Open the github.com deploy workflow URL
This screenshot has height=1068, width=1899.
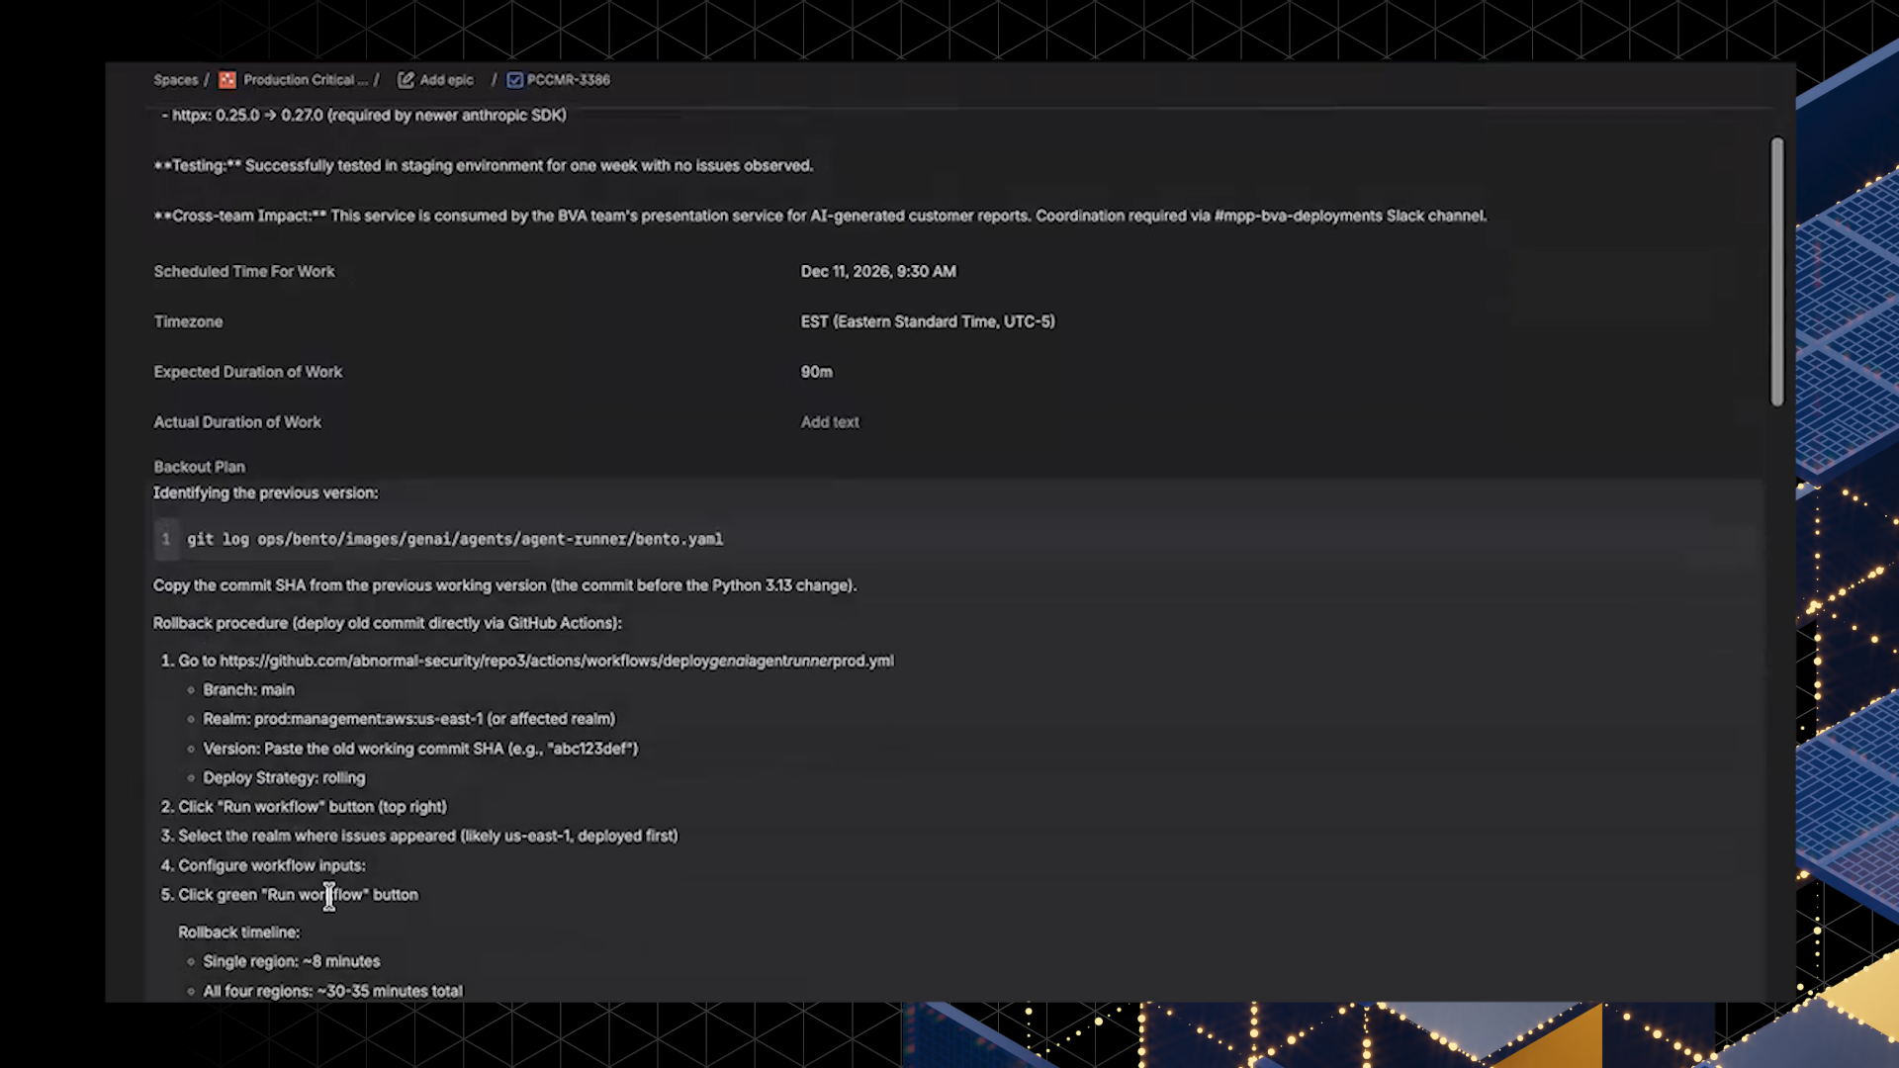click(557, 661)
